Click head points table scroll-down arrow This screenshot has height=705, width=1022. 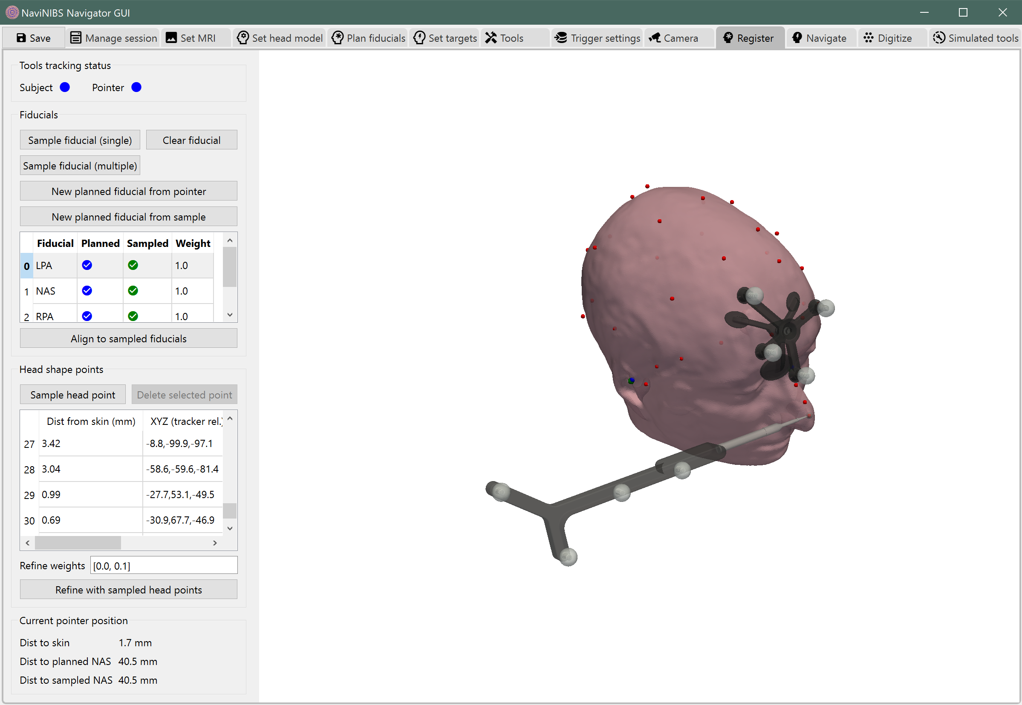(230, 528)
